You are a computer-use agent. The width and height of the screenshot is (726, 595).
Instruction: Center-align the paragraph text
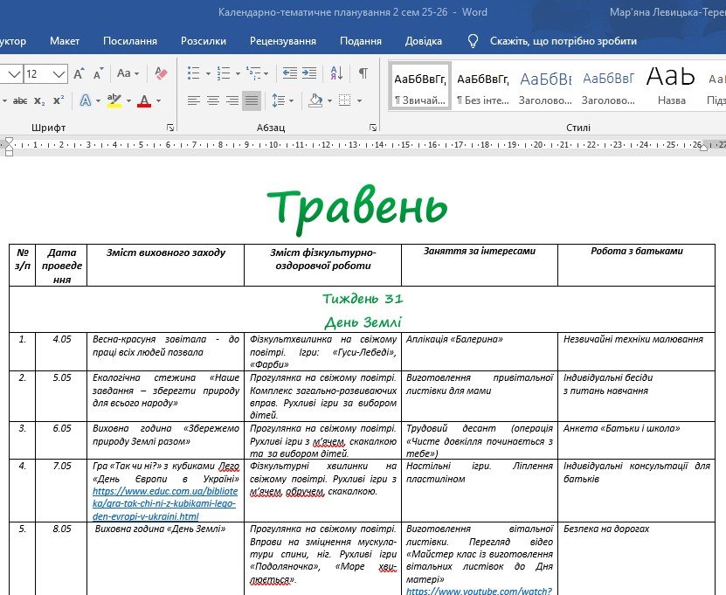tap(213, 101)
